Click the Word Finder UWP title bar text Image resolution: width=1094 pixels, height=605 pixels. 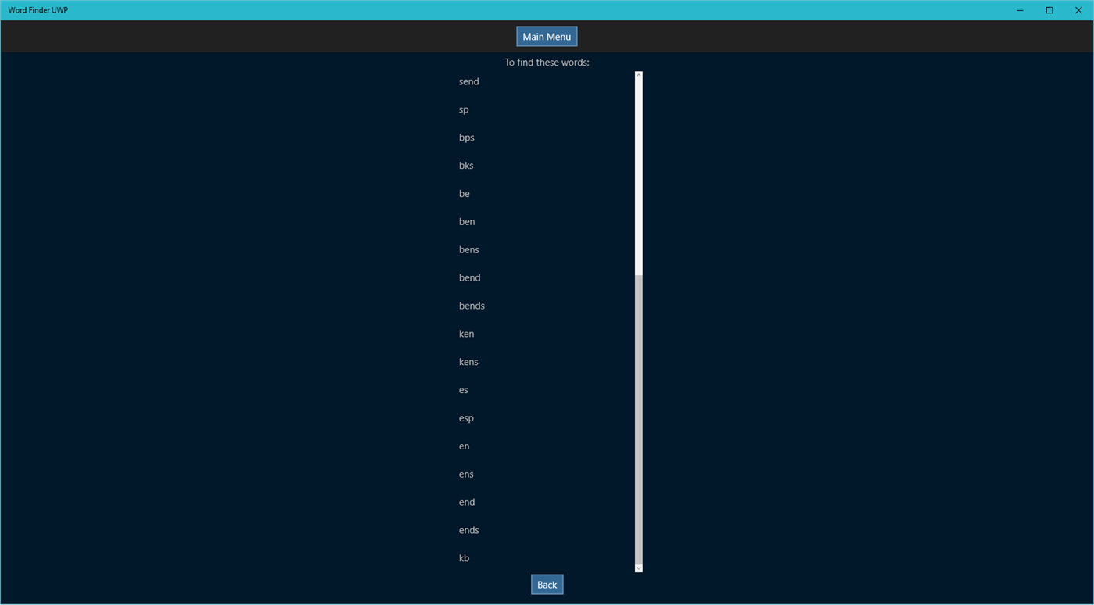pos(38,9)
